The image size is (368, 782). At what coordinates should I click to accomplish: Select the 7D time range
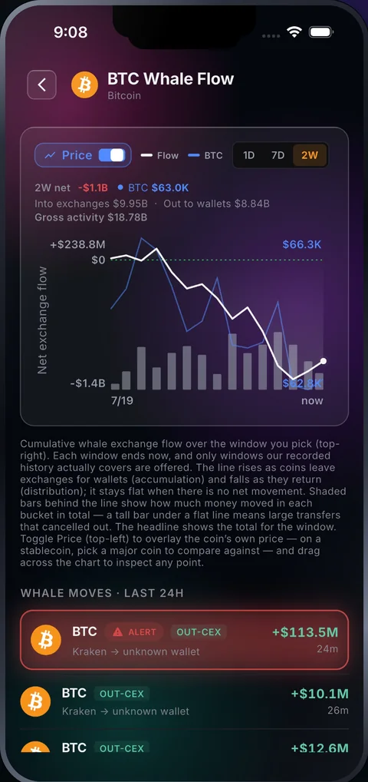(x=278, y=155)
